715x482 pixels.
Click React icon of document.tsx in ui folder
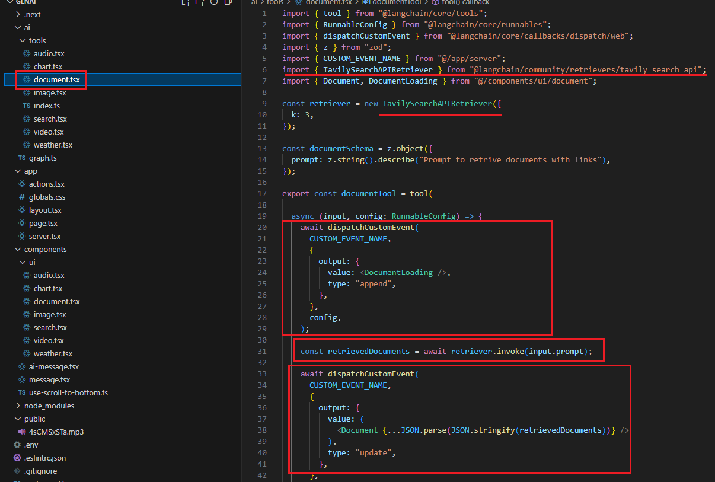click(27, 302)
